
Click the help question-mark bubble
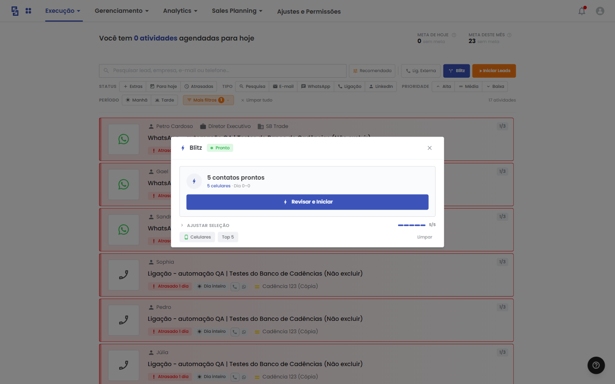(596, 365)
